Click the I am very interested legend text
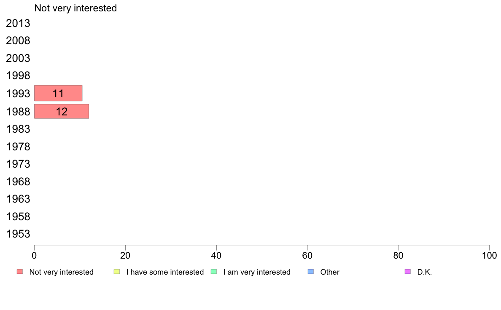 pos(257,272)
